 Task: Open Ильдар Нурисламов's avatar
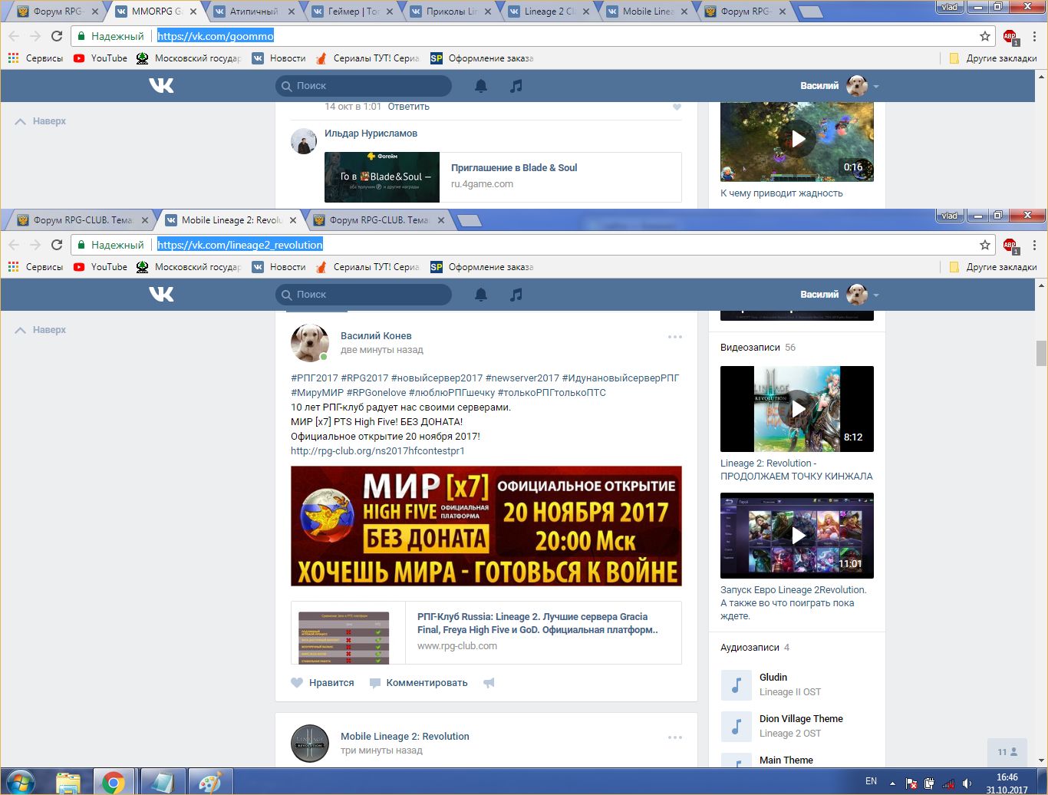click(x=304, y=141)
